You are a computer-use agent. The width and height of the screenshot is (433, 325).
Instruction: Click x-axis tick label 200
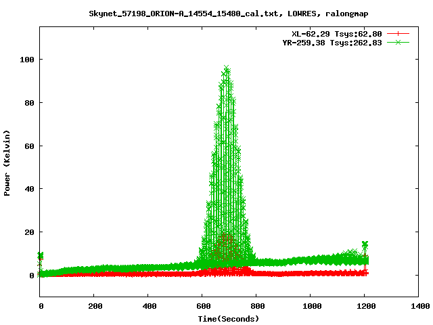[95, 306]
